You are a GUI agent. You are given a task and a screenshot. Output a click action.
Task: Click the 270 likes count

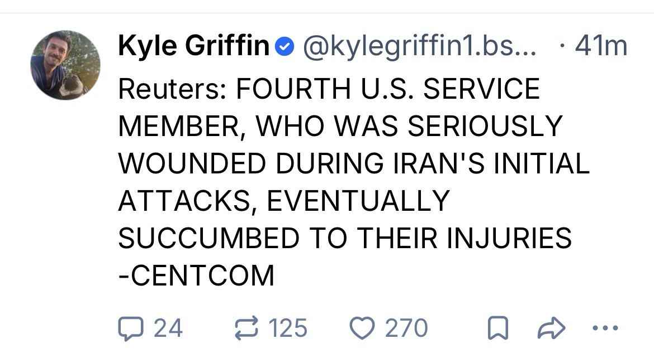click(406, 328)
